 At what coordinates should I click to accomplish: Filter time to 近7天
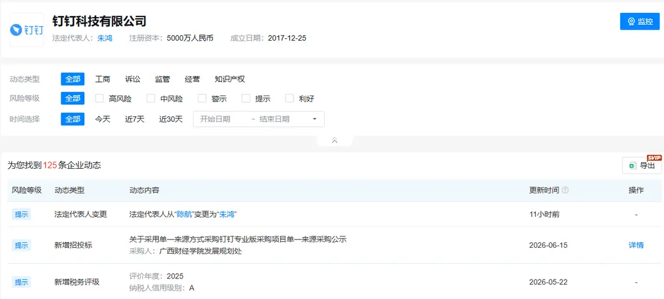135,119
